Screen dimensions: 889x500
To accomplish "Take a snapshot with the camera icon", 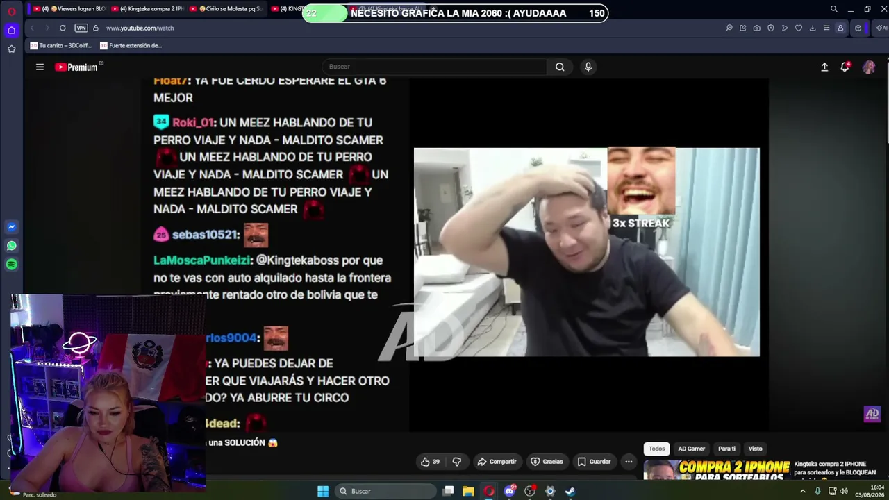I will coord(756,28).
